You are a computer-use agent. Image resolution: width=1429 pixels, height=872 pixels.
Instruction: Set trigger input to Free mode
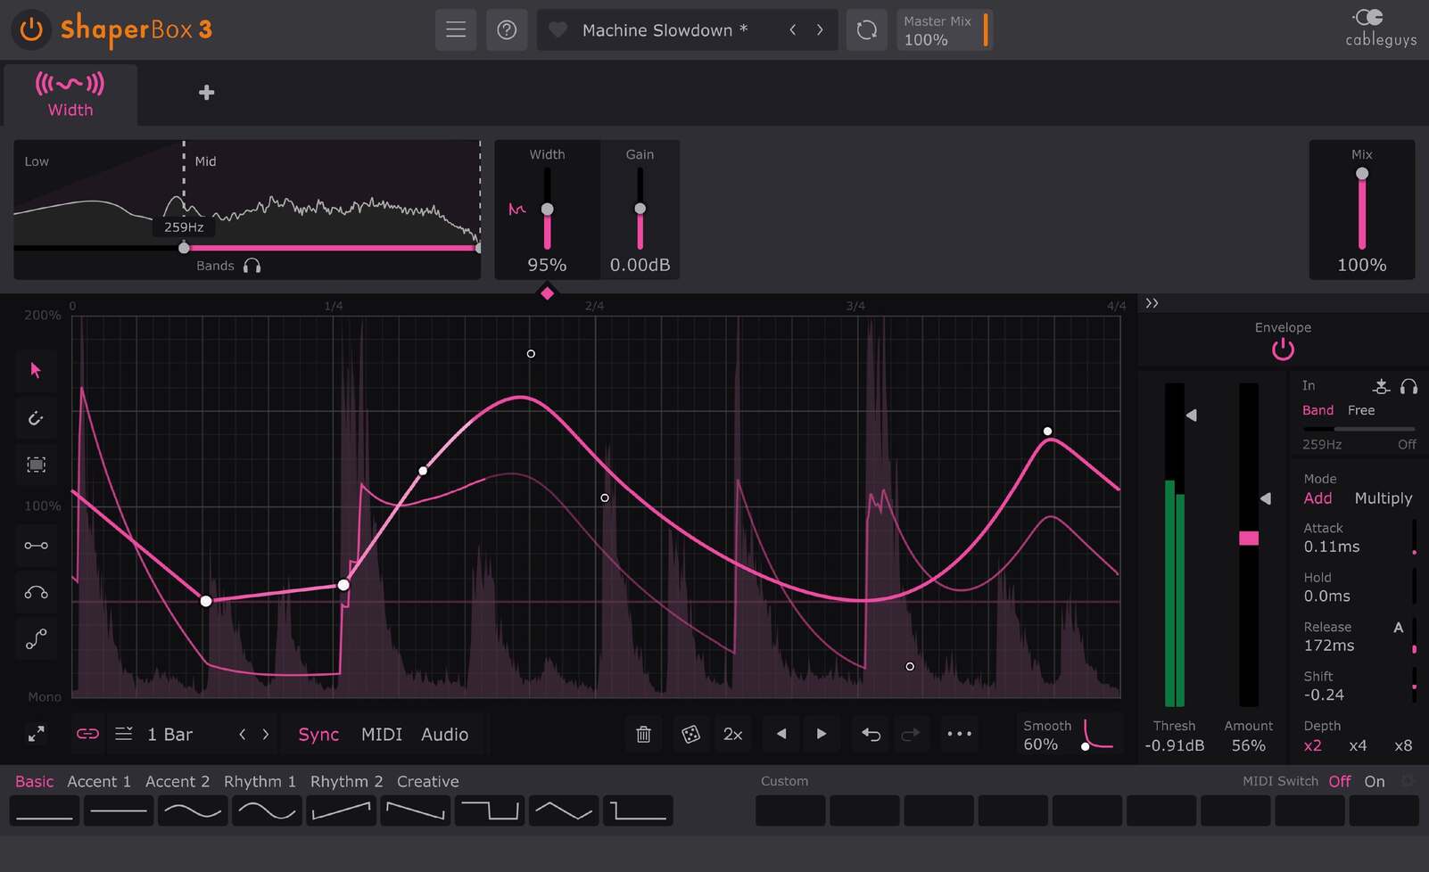[1361, 410]
